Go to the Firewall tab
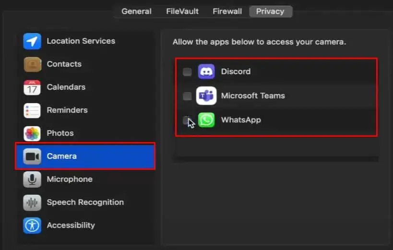The height and width of the screenshot is (250, 393). pyautogui.click(x=226, y=12)
